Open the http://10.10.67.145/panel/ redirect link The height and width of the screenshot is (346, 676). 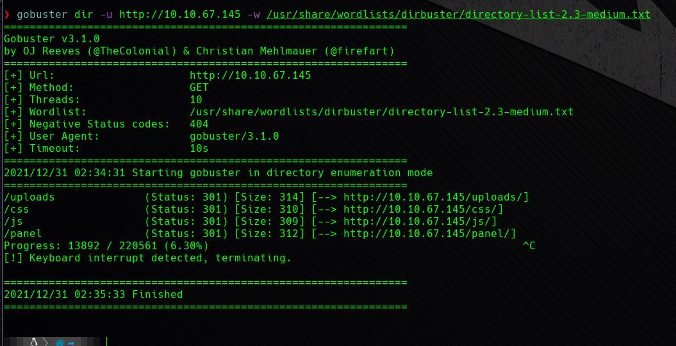(430, 233)
